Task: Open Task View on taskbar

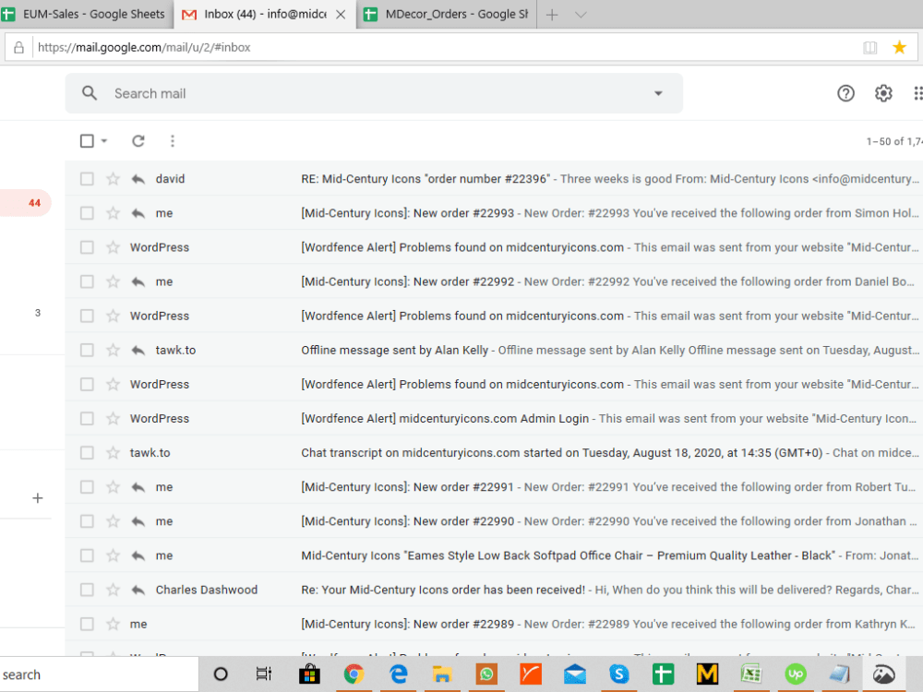Action: [x=264, y=674]
